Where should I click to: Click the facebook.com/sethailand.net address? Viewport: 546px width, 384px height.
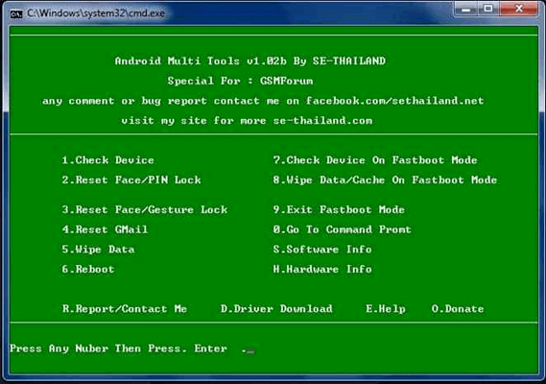click(395, 101)
